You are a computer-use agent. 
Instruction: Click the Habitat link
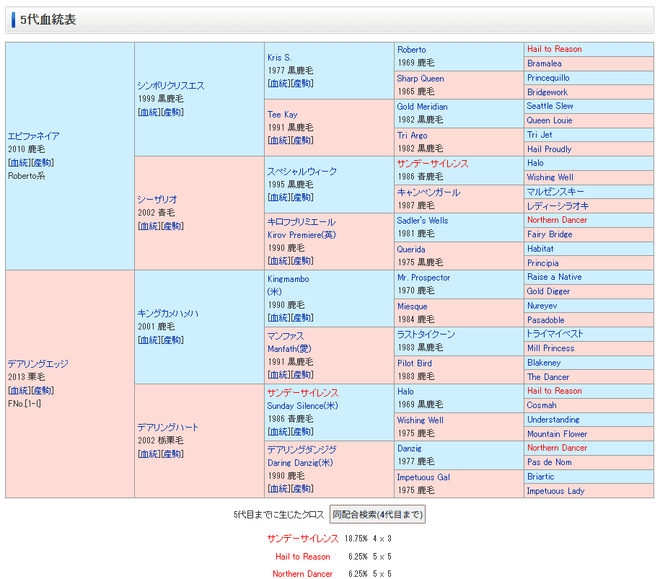(540, 249)
